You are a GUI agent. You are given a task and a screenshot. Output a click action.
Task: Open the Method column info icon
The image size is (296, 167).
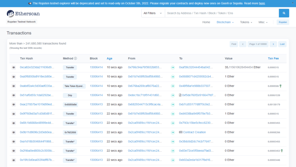[76, 58]
